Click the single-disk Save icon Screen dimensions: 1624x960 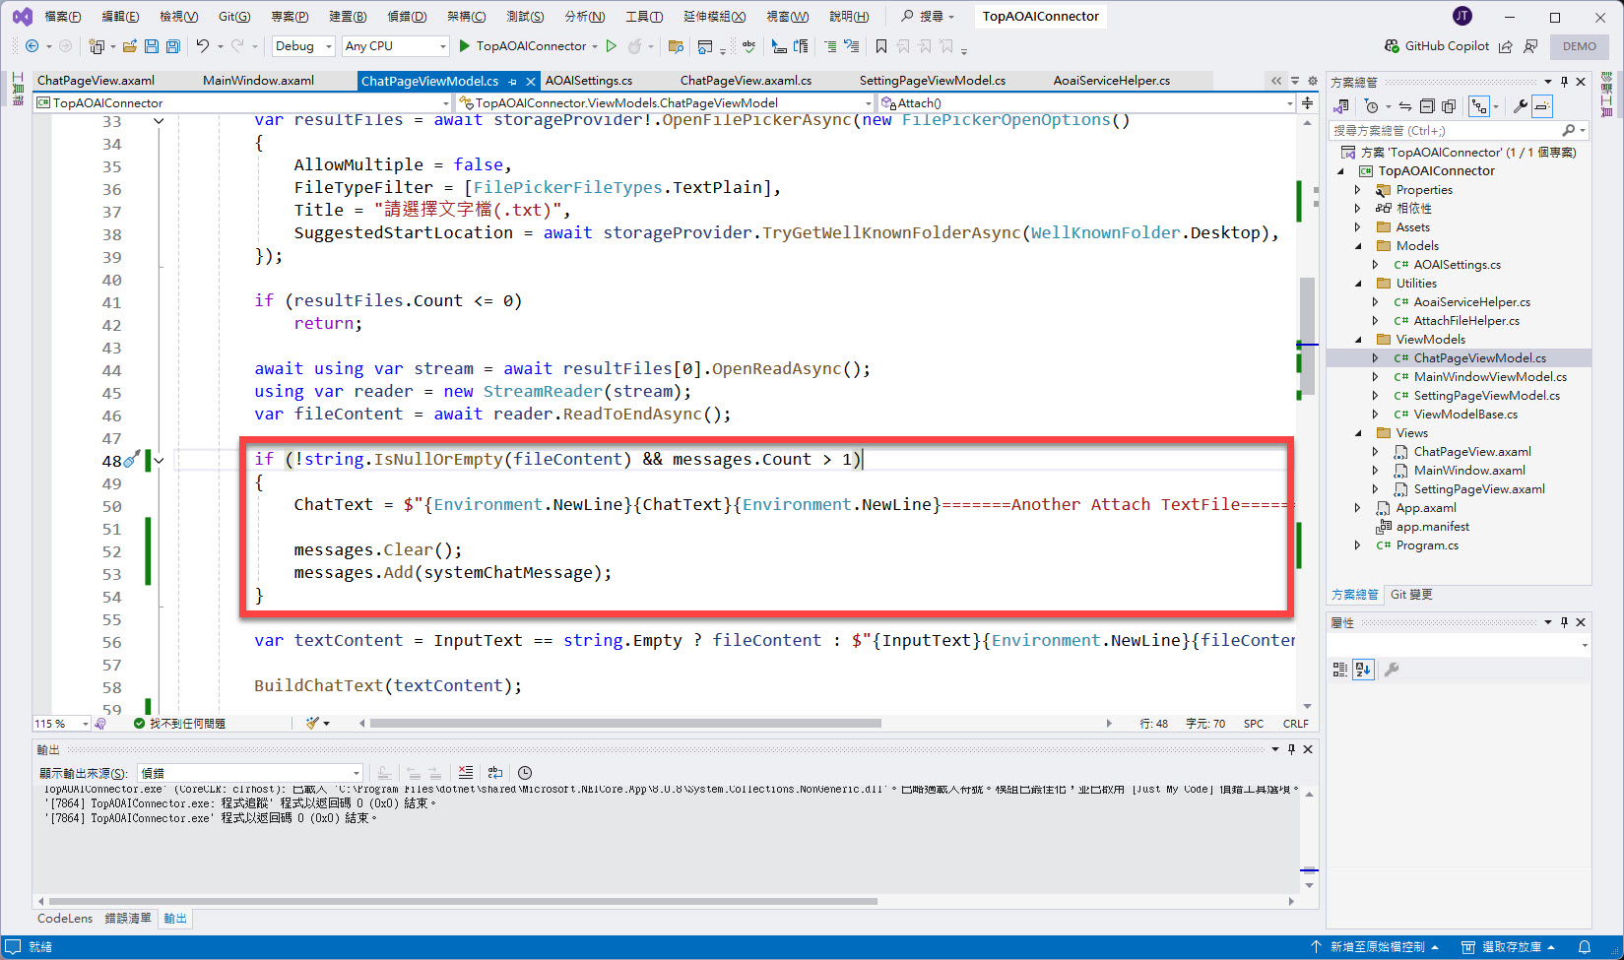[x=152, y=46]
